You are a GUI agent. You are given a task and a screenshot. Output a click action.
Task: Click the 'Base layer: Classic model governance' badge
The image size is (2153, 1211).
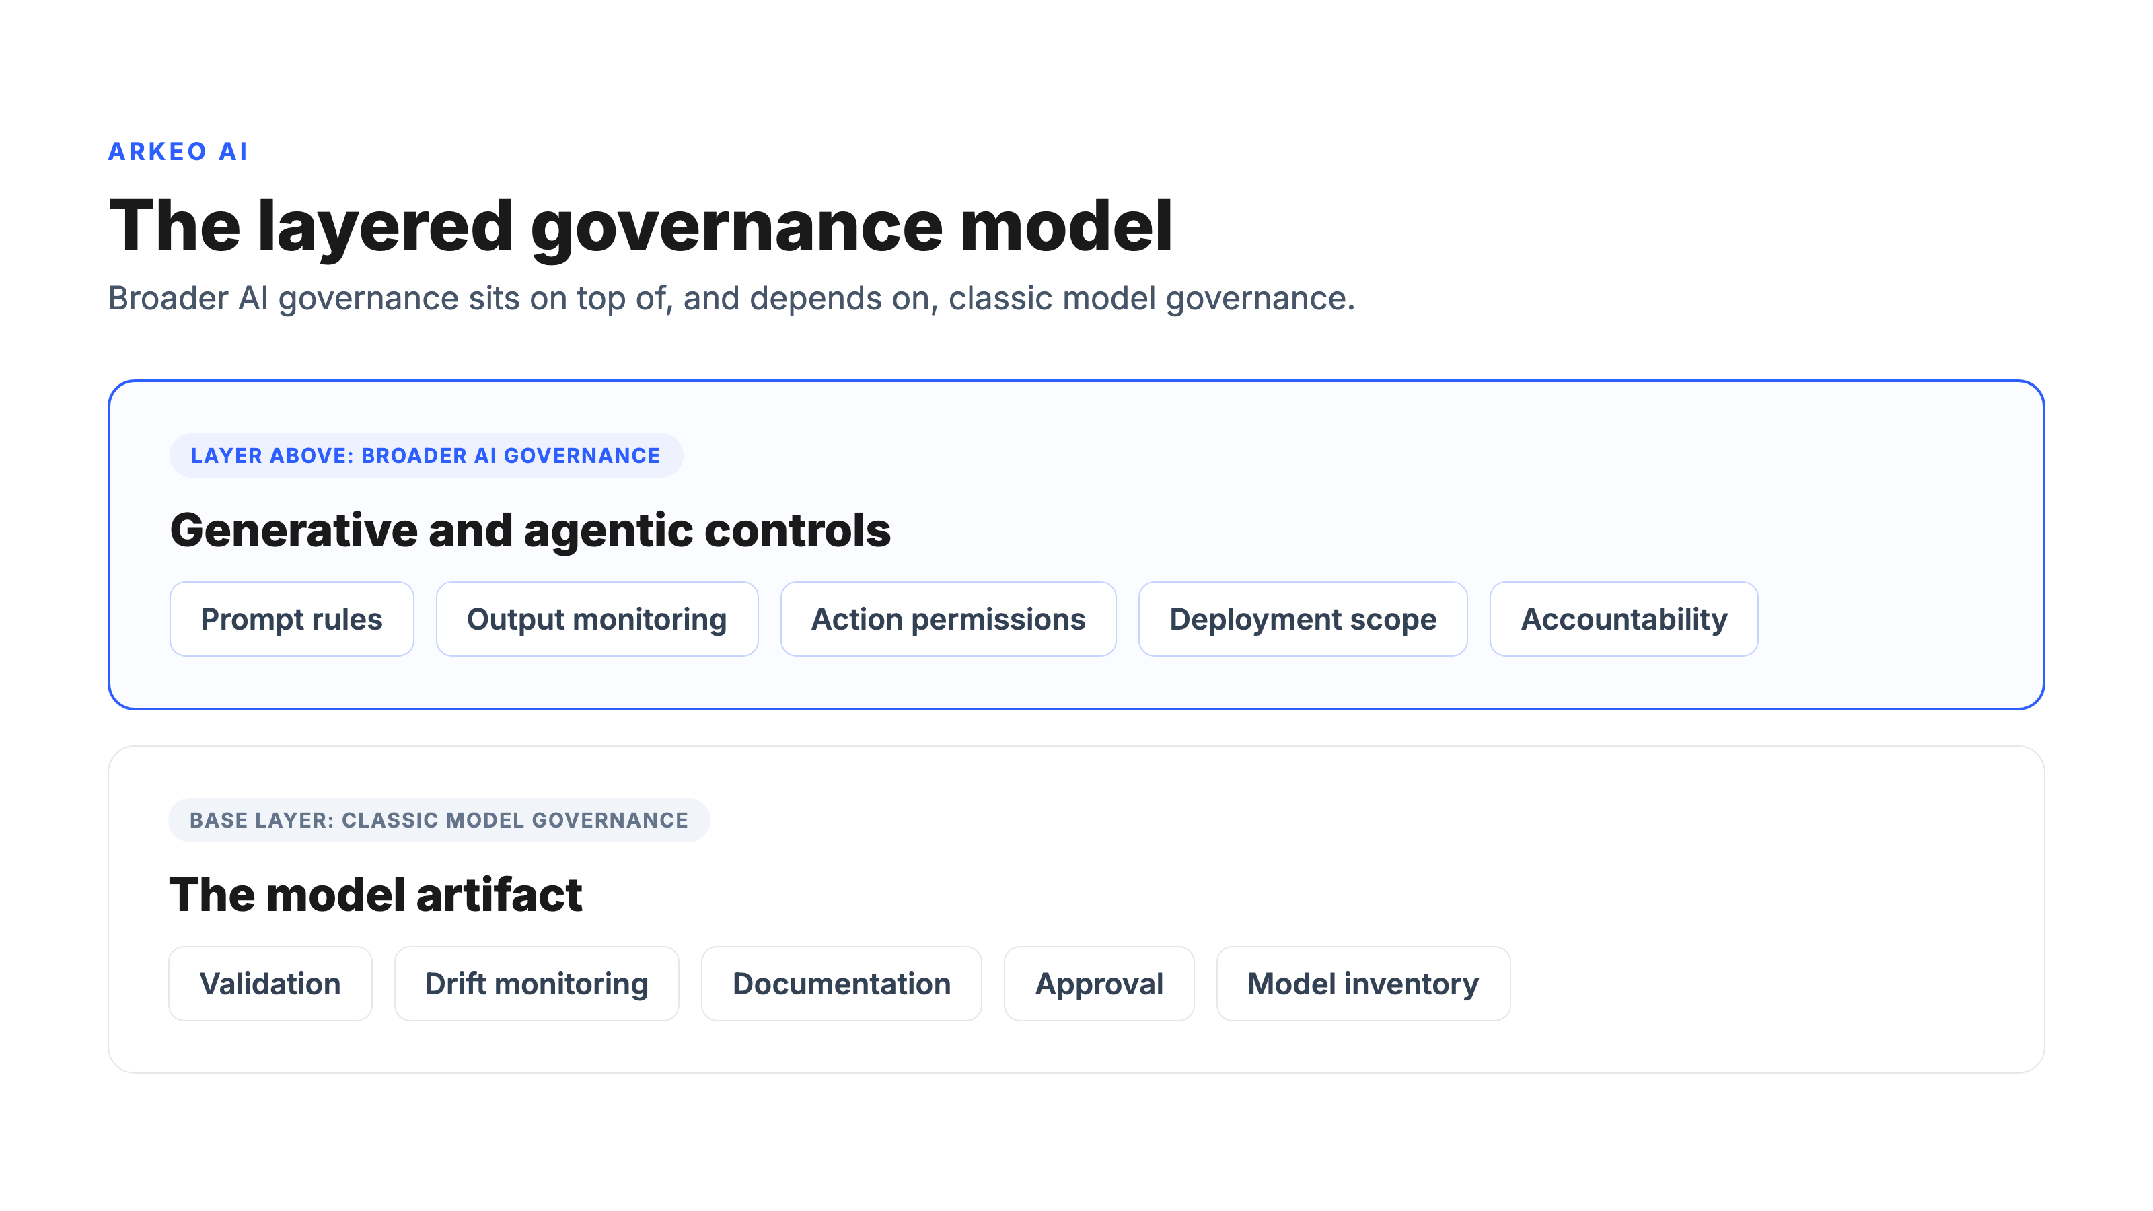[x=439, y=820]
